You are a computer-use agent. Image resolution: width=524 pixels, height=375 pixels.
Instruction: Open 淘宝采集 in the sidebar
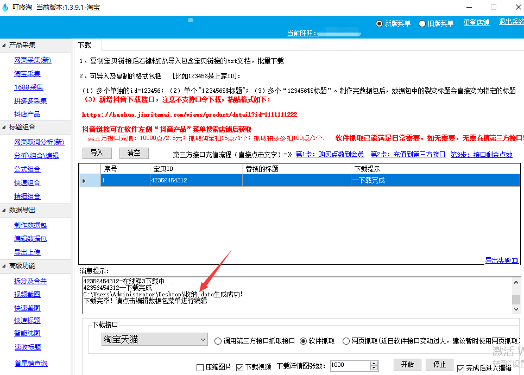click(x=27, y=74)
